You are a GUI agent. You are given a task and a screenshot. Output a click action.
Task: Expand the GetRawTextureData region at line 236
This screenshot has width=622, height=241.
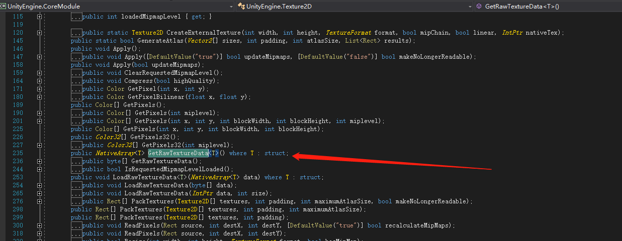coord(39,161)
